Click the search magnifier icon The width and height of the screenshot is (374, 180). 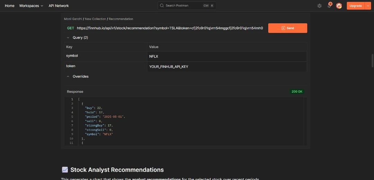(x=162, y=6)
